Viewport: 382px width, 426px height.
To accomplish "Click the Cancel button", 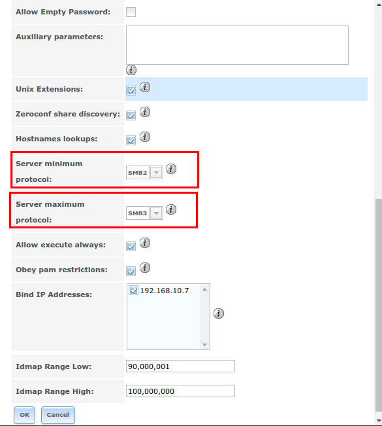I will point(58,415).
